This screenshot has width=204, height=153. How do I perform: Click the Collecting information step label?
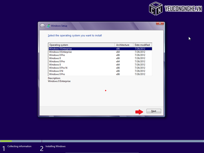click(20, 146)
